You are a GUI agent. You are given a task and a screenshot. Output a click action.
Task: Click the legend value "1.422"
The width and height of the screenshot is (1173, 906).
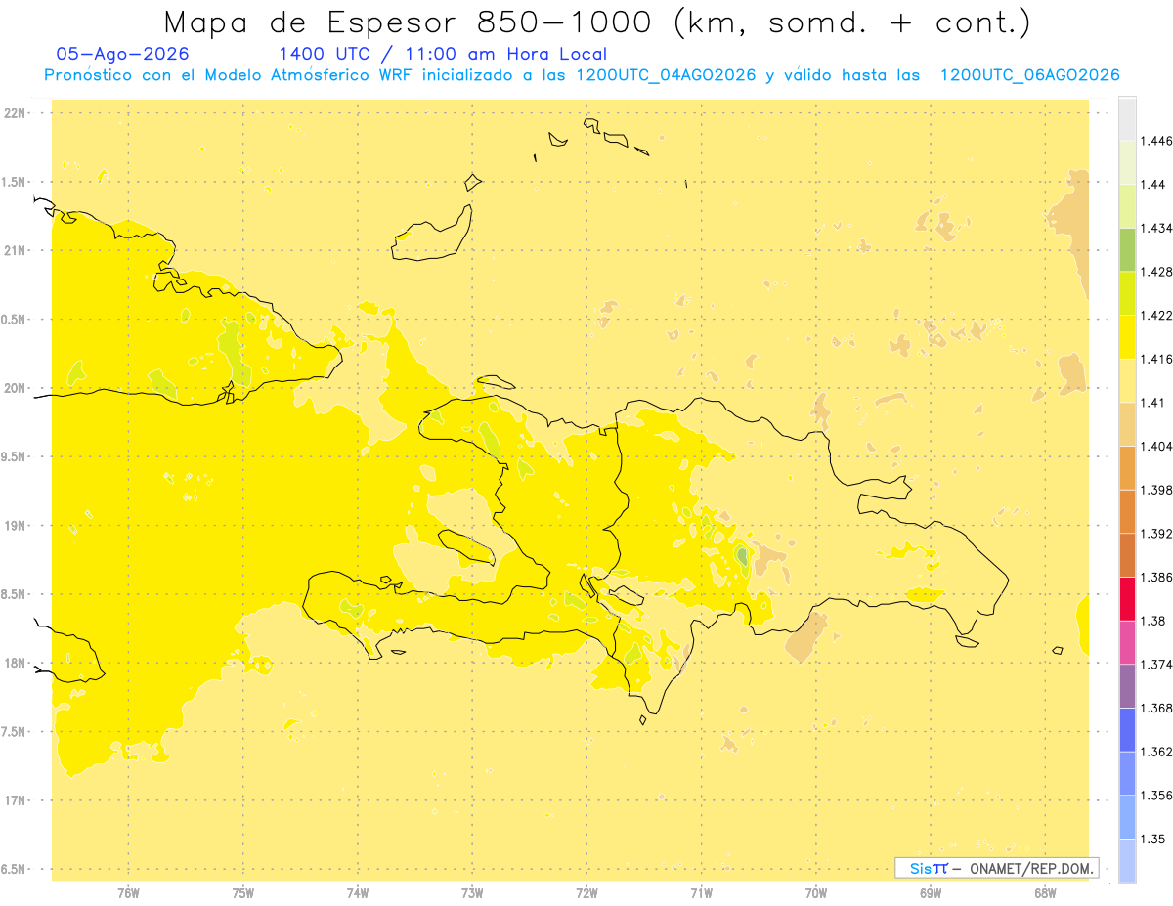click(x=1156, y=315)
